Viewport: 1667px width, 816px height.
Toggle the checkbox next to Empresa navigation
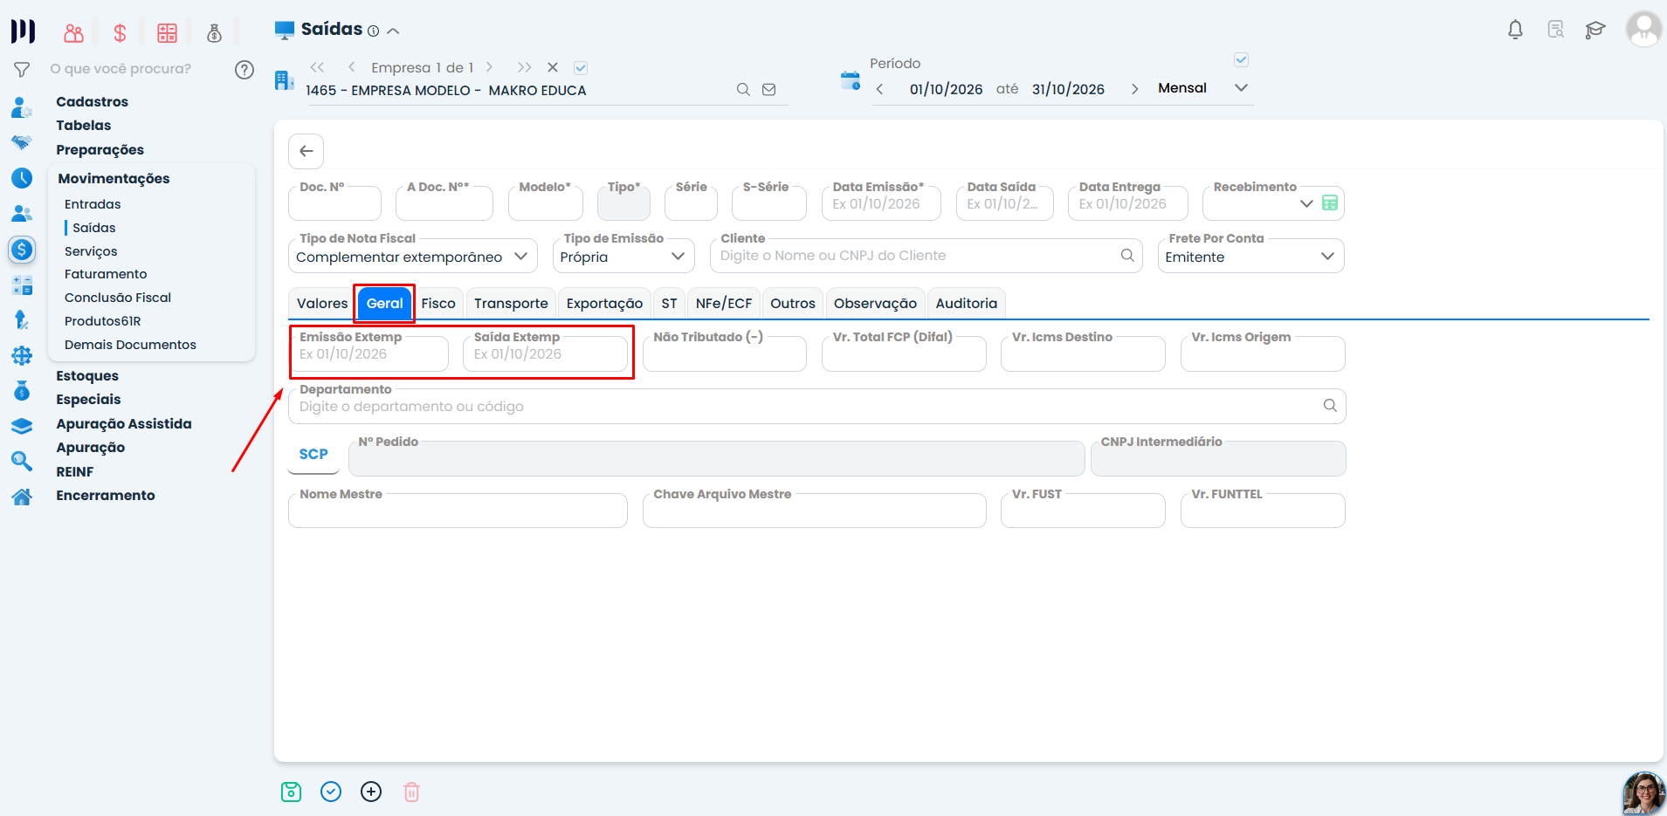tap(581, 67)
